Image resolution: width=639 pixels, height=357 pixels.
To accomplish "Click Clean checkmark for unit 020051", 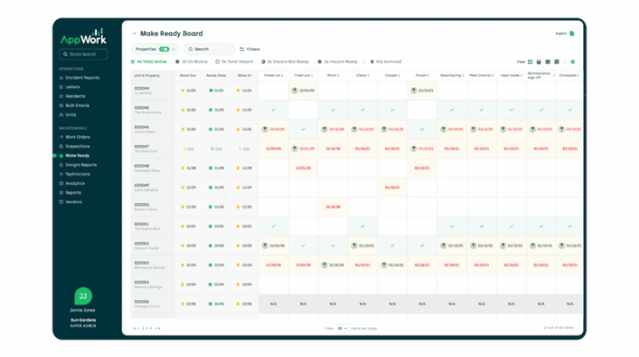I will (x=362, y=226).
